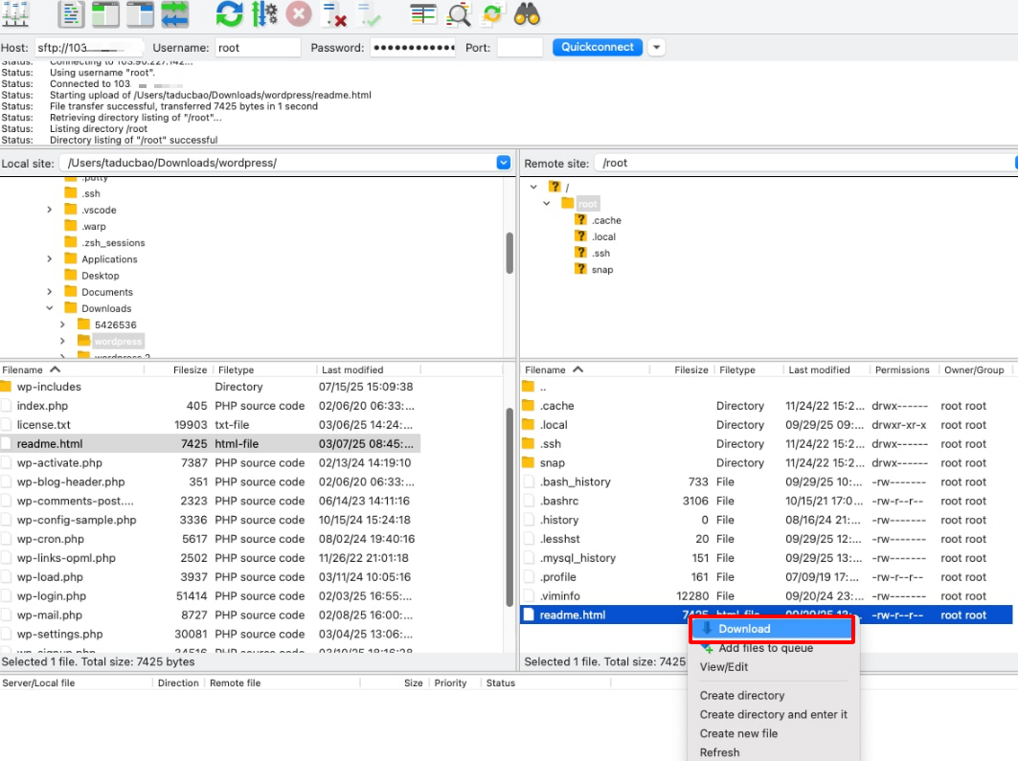The width and height of the screenshot is (1018, 761).
Task: Open the Site Manager icon
Action: pyautogui.click(x=15, y=14)
